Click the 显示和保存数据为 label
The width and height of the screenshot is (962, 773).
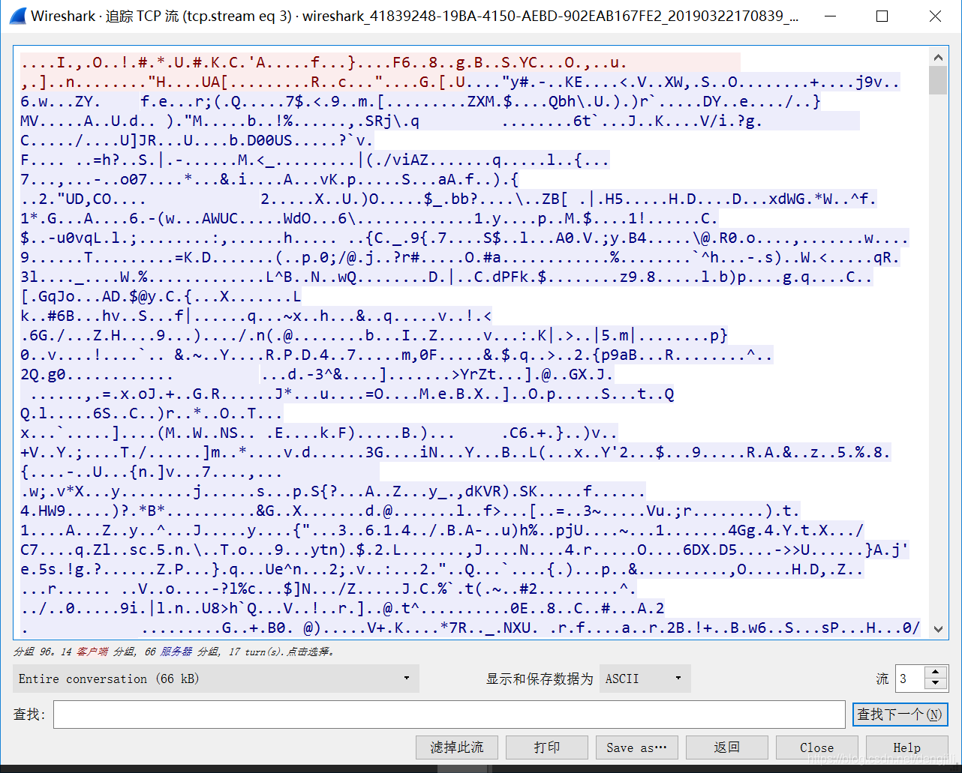pyautogui.click(x=540, y=679)
